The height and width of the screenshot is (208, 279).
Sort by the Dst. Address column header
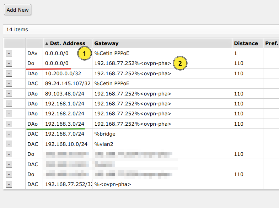click(68, 43)
